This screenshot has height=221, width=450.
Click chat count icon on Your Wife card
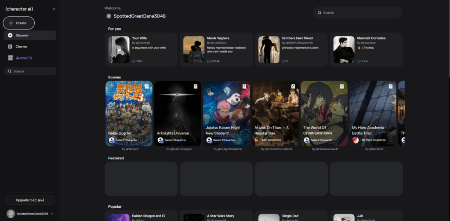point(134,61)
